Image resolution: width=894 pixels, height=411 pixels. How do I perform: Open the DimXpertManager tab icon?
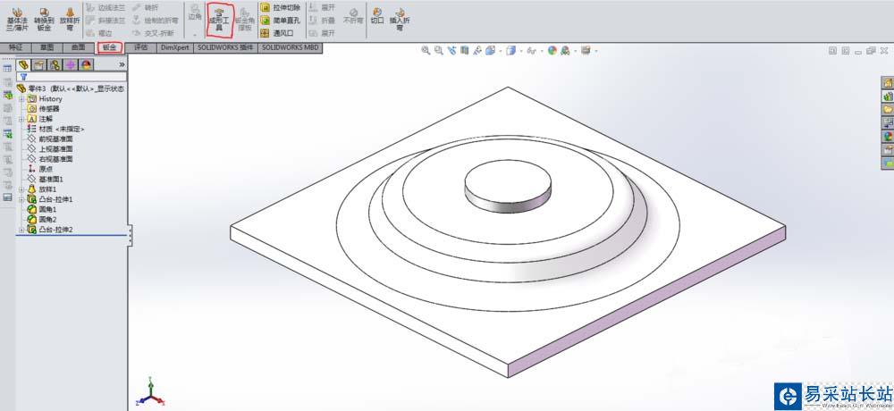click(x=71, y=64)
